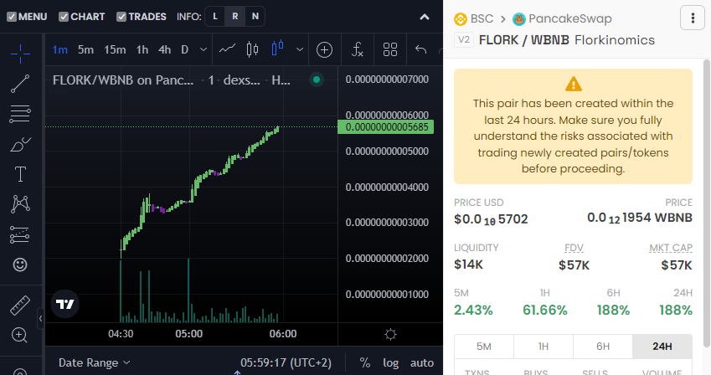Select the 15m timeframe
This screenshot has width=711, height=375.
coord(115,49)
